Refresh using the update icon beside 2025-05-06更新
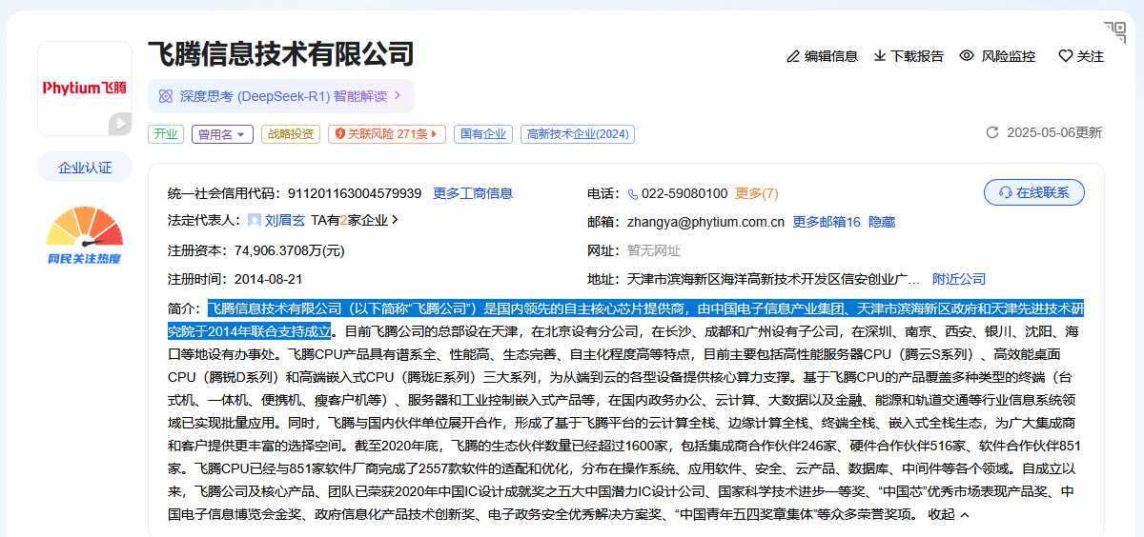This screenshot has height=537, width=1144. click(x=991, y=133)
